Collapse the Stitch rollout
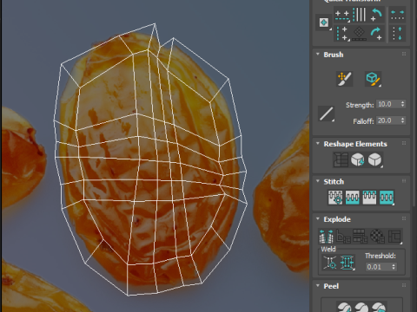The width and height of the screenshot is (417, 312). (x=318, y=181)
